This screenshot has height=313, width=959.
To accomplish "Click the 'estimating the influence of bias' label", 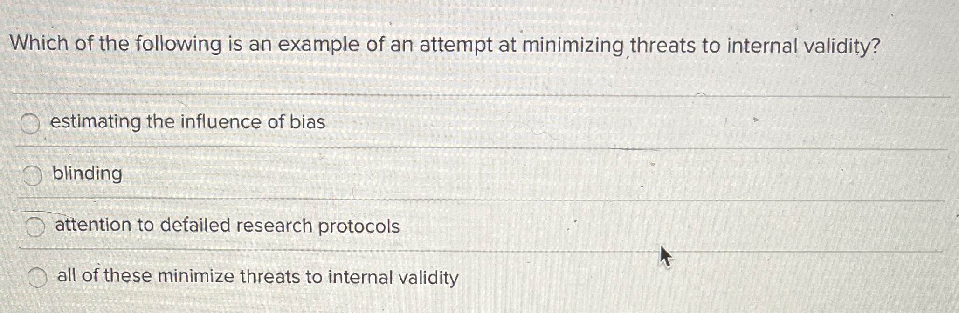I will (187, 122).
